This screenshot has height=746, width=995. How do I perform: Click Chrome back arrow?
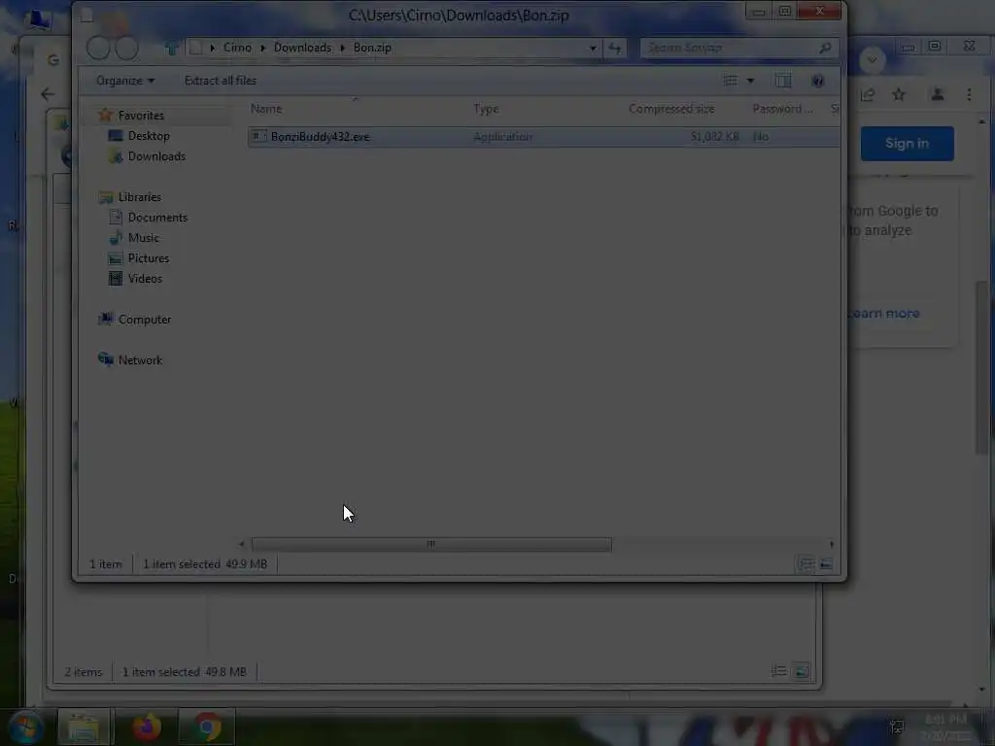(48, 94)
